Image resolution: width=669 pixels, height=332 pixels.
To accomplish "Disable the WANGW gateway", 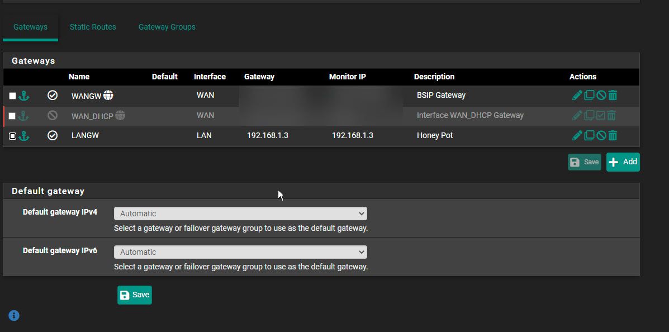I will pos(601,95).
